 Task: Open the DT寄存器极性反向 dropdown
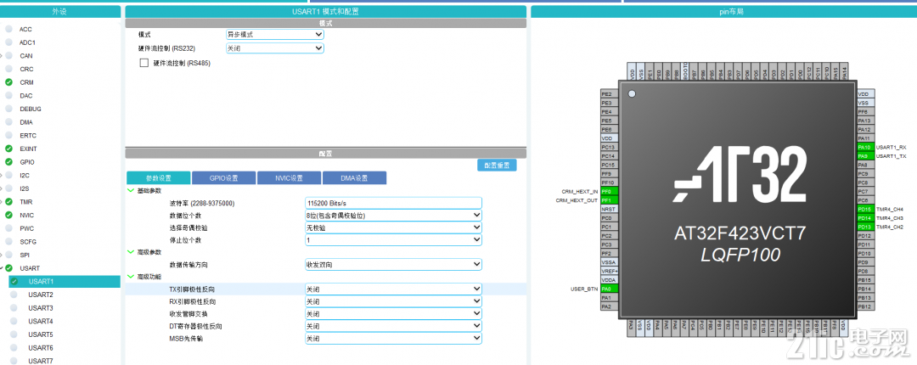pos(394,327)
